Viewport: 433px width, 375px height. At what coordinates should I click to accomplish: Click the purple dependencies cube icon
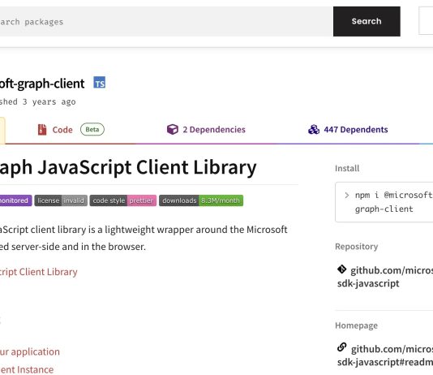pos(173,129)
